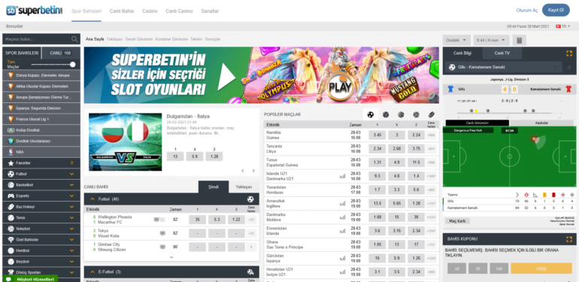Open statistics icon for İslanda U21 match

(x=342, y=176)
